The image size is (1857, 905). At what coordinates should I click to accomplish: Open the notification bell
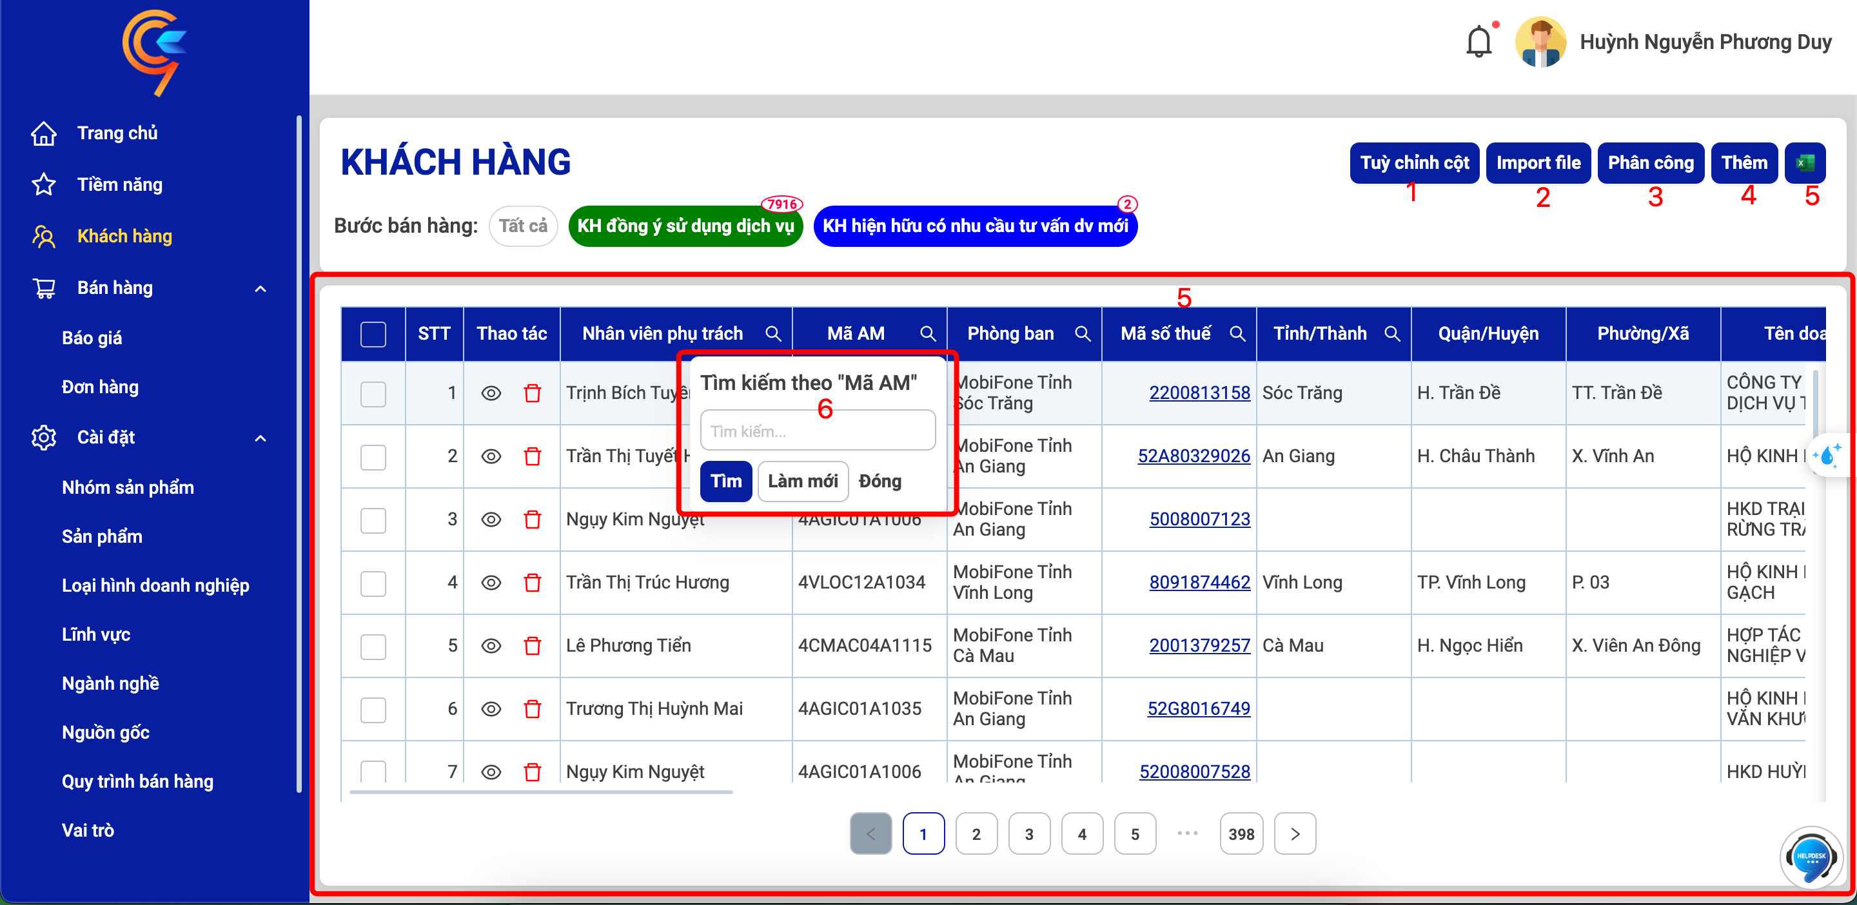coord(1478,42)
